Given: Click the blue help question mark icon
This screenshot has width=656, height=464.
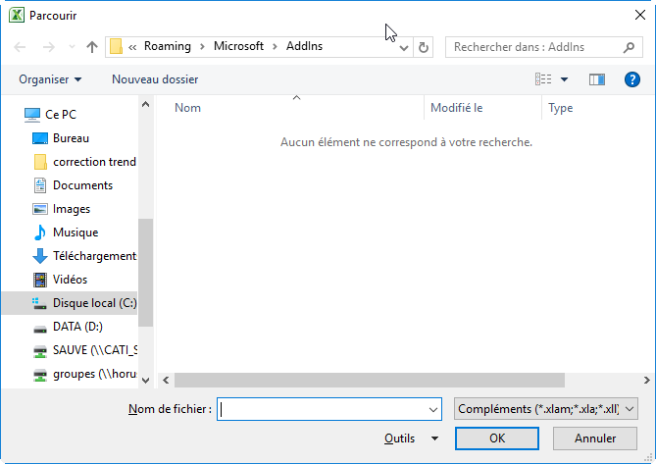Looking at the screenshot, I should (x=632, y=79).
